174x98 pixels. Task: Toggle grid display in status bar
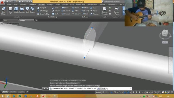103,92
